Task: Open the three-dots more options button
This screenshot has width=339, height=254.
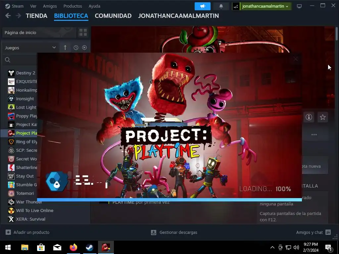Action: click(314, 135)
